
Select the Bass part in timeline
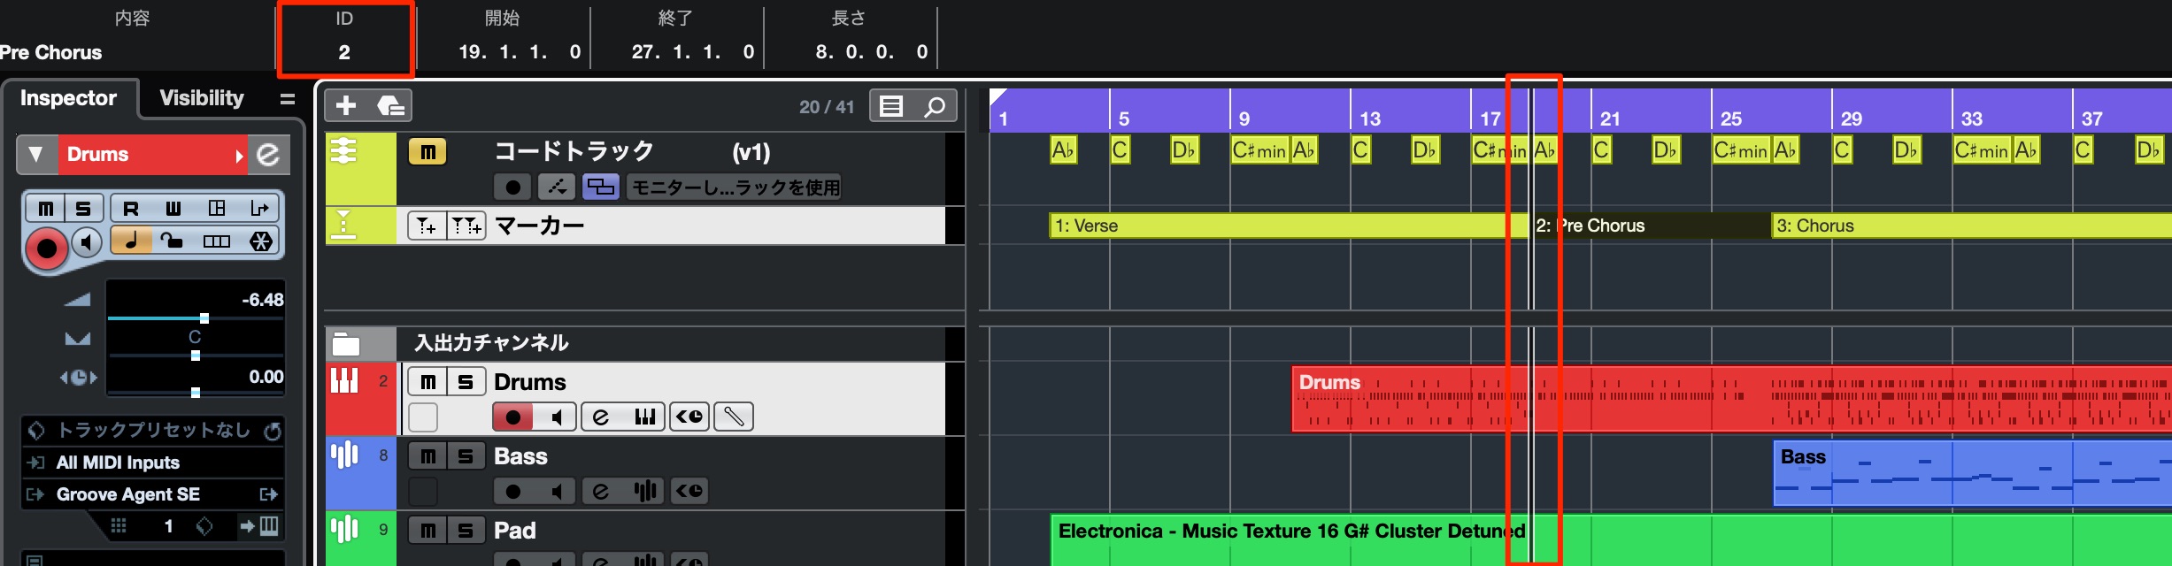tap(1973, 474)
